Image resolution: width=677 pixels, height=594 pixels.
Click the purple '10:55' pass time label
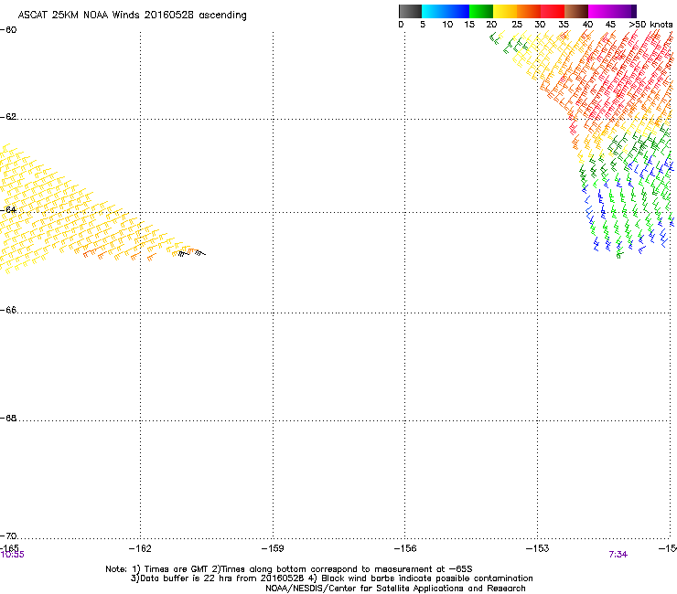point(13,555)
